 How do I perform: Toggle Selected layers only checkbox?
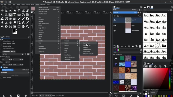(1, 41)
